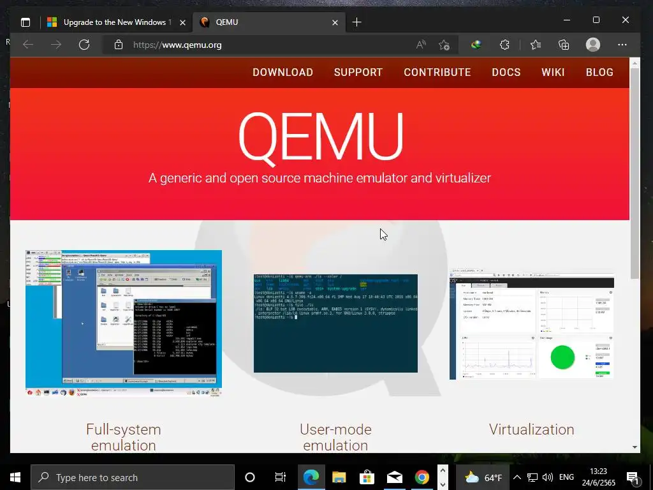The height and width of the screenshot is (490, 653).
Task: Click the Microsoft Edge taskbar icon
Action: pos(311,477)
